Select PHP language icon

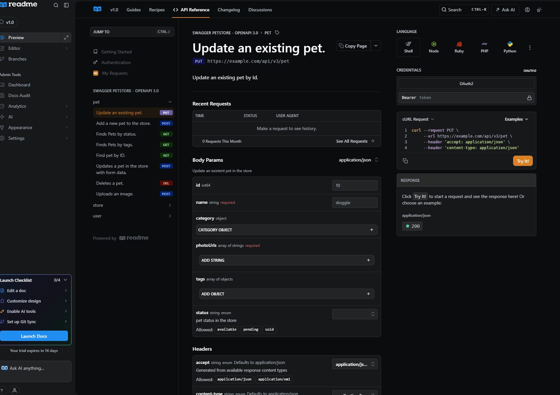[x=484, y=47]
